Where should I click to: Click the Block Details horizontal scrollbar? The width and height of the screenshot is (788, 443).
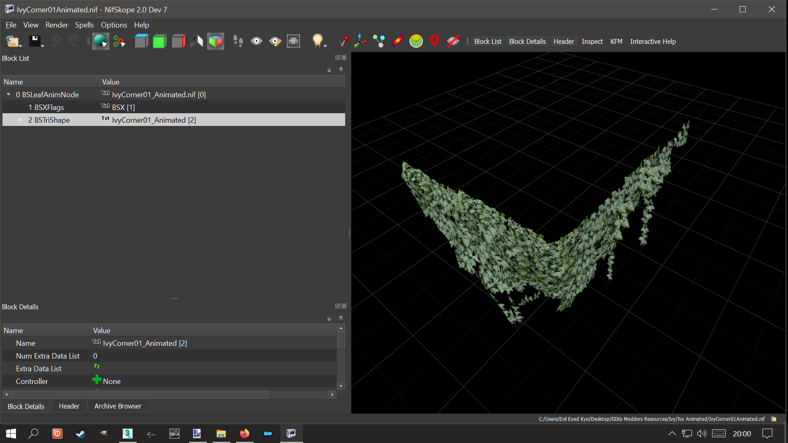pyautogui.click(x=140, y=395)
